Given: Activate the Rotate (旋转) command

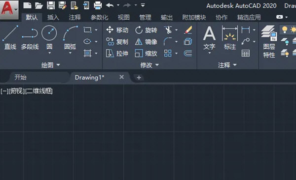Looking at the screenshot, I should click(146, 30).
